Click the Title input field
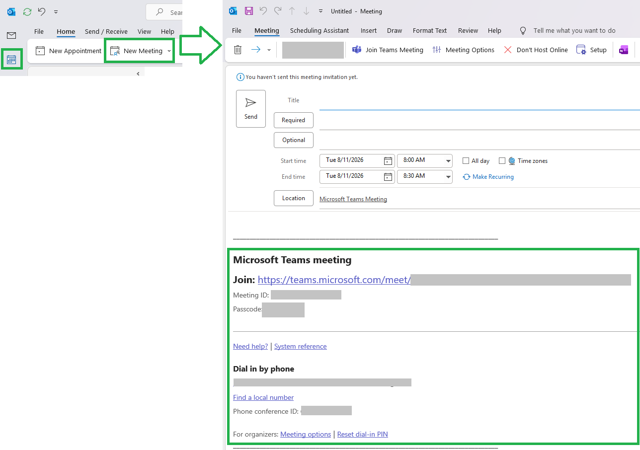The image size is (640, 450). [480, 101]
